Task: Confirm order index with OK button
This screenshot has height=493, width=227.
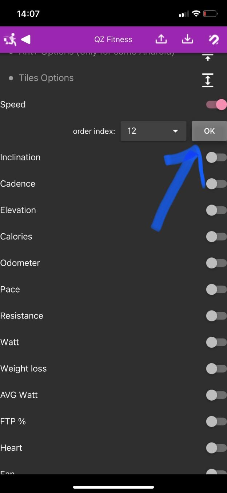Action: tap(209, 131)
